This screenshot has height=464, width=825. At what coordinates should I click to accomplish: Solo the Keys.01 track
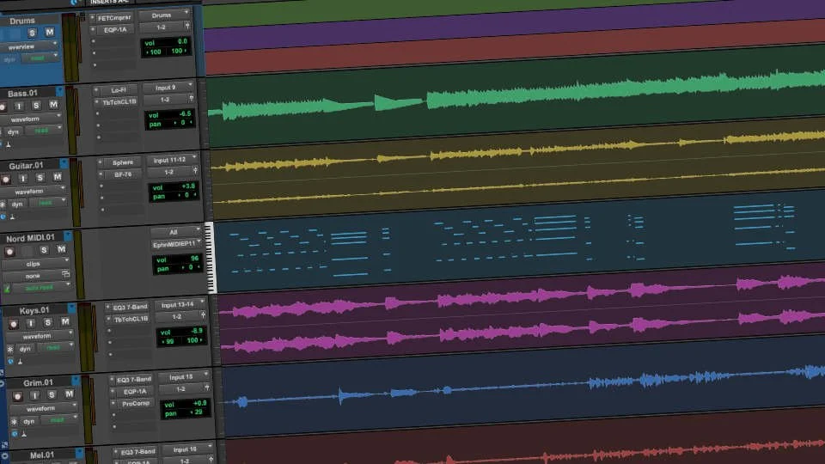[x=47, y=322]
